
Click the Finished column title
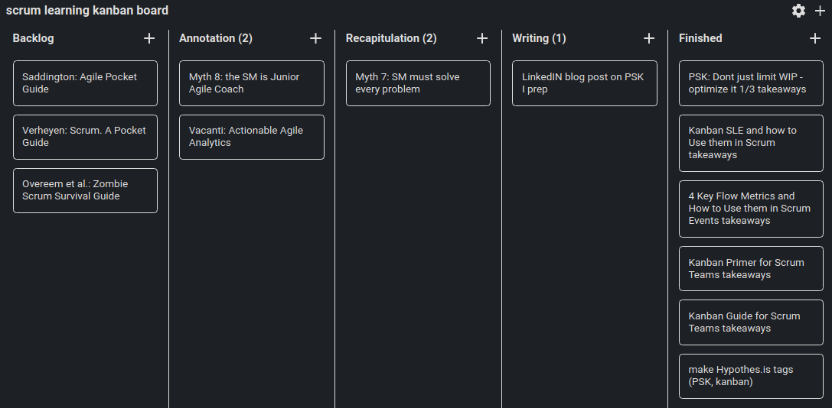tap(700, 38)
